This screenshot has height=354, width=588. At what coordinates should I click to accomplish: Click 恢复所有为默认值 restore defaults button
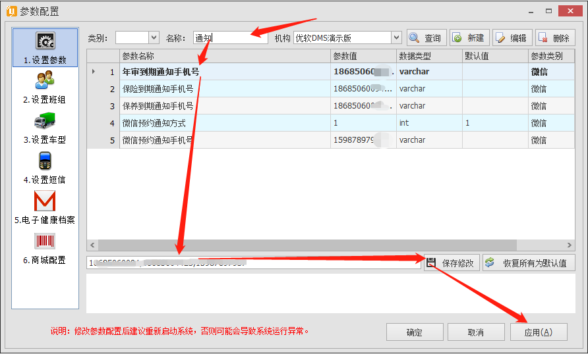point(529,263)
